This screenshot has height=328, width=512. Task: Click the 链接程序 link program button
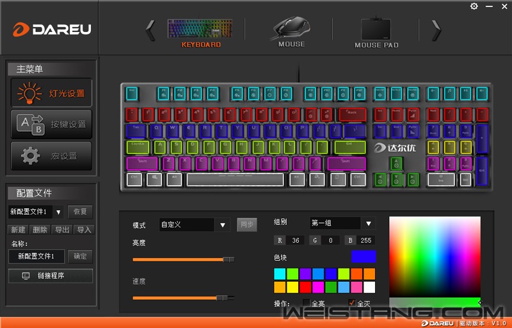click(51, 275)
